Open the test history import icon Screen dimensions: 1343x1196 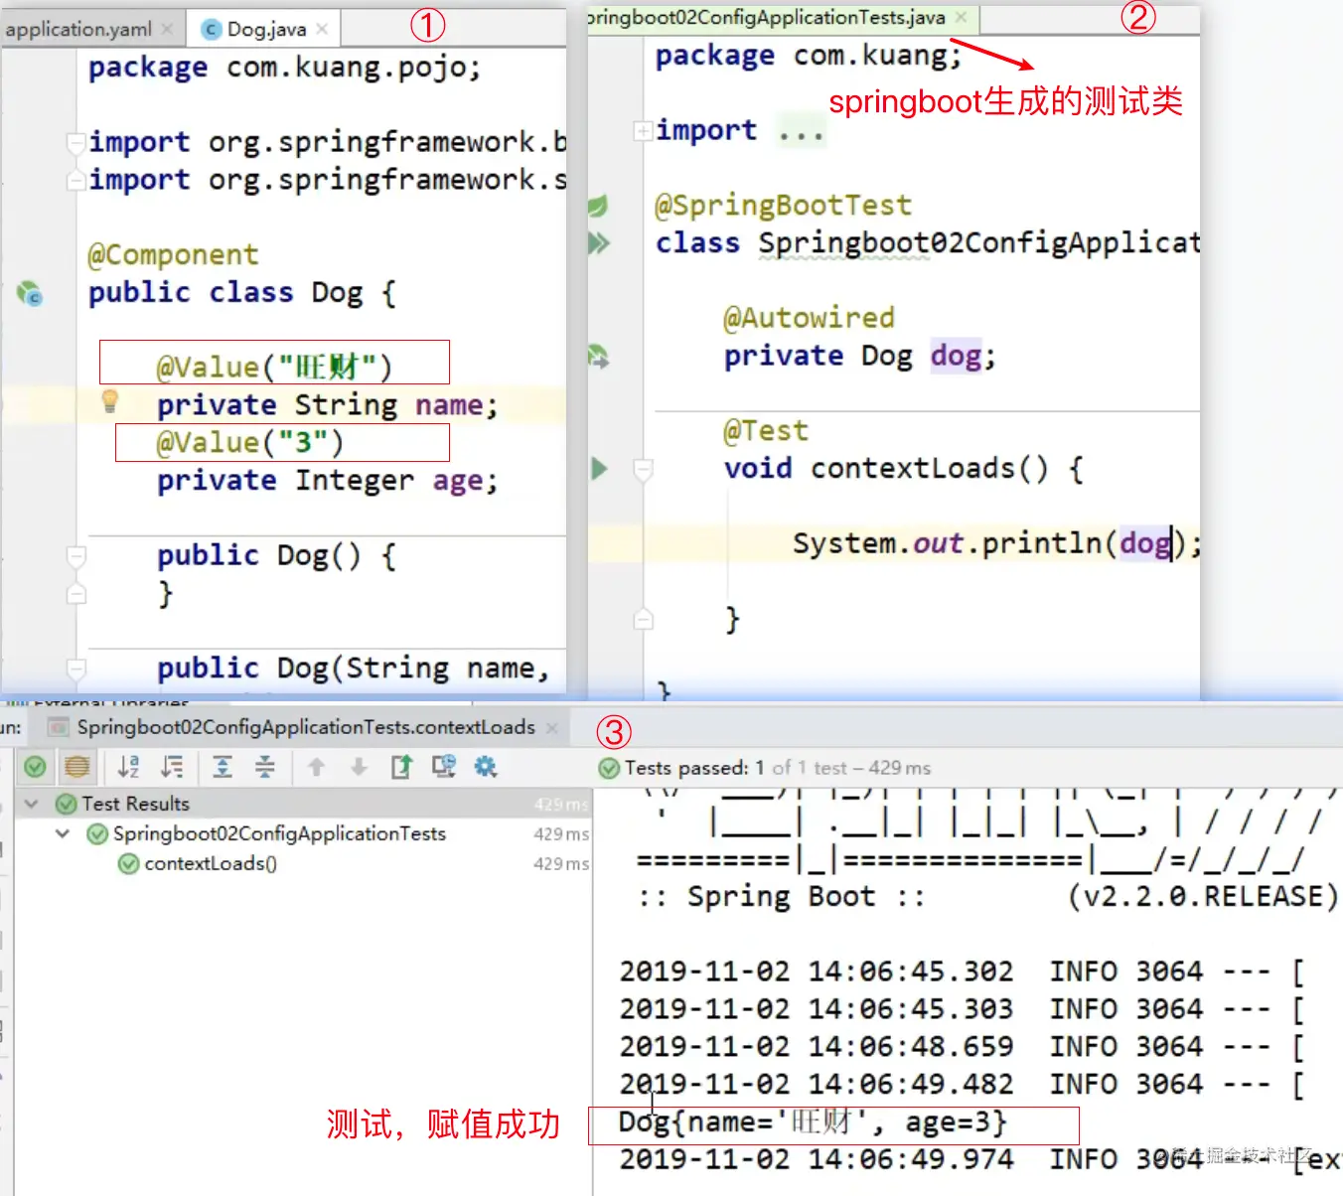point(443,767)
